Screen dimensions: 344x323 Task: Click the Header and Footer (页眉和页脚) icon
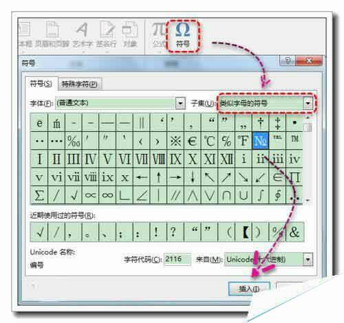click(52, 35)
